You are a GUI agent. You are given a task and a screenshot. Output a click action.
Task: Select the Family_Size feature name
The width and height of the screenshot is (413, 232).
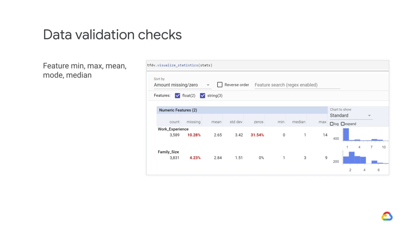click(168, 152)
